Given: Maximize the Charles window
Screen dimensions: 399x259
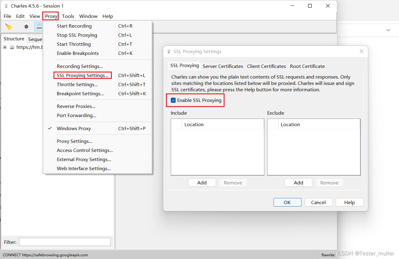Looking at the screenshot, I should point(310,6).
